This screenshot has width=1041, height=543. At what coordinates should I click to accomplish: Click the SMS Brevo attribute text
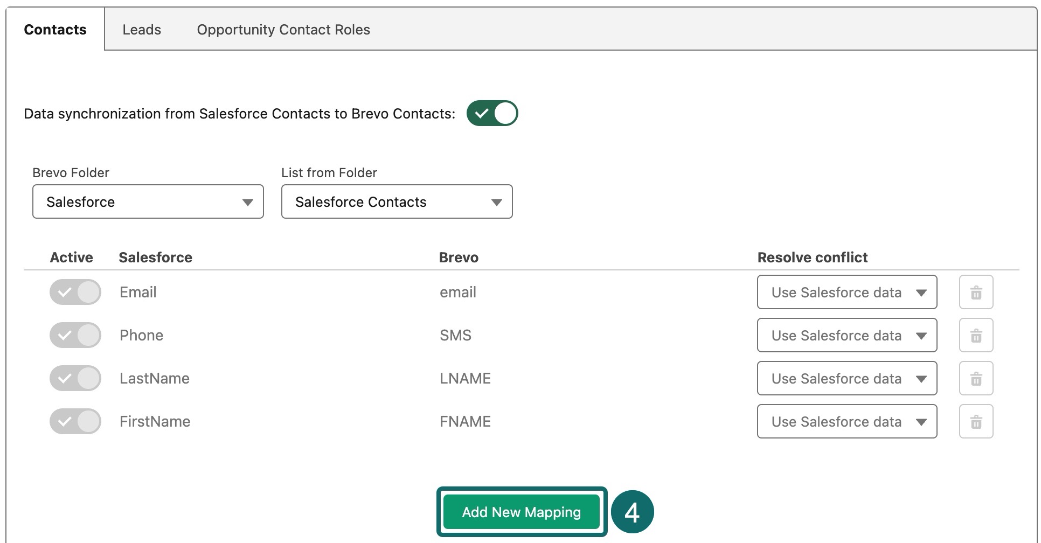[455, 335]
